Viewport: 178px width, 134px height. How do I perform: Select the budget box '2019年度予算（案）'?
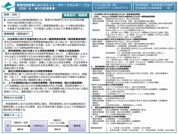pyautogui.click(x=112, y=7)
